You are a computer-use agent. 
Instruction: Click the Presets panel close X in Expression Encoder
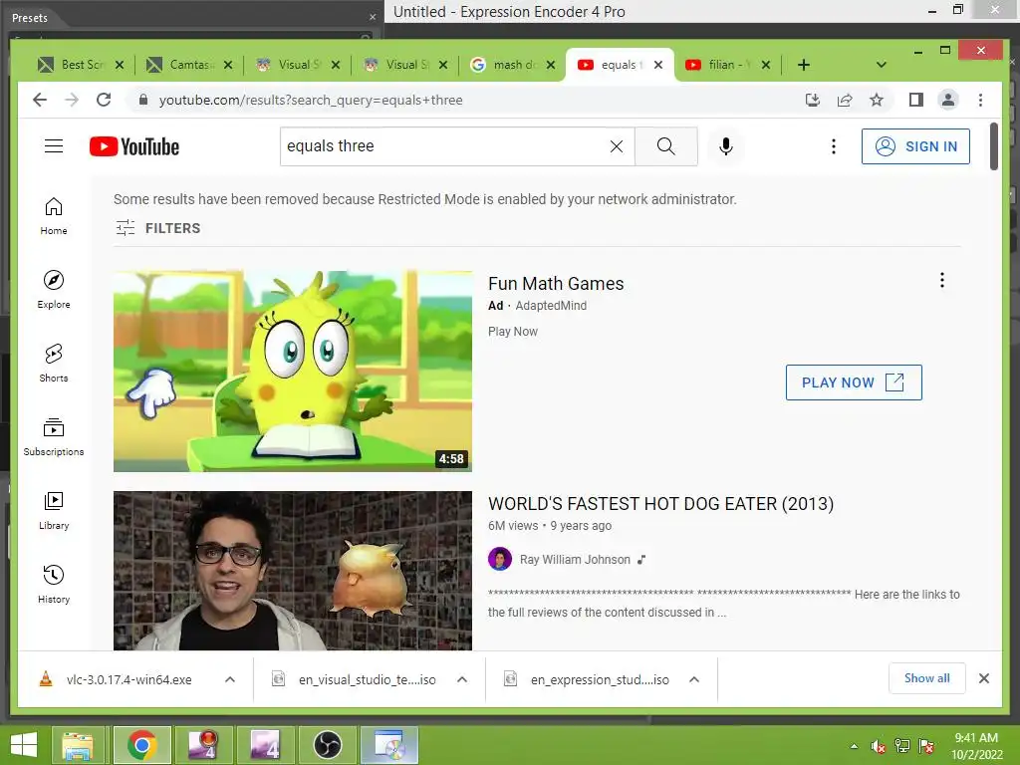(x=373, y=18)
